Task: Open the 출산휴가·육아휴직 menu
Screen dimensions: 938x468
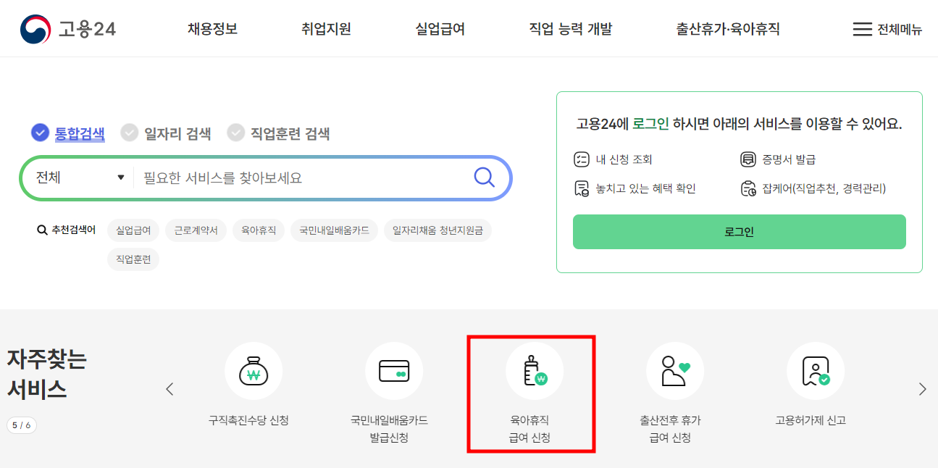Action: (728, 29)
